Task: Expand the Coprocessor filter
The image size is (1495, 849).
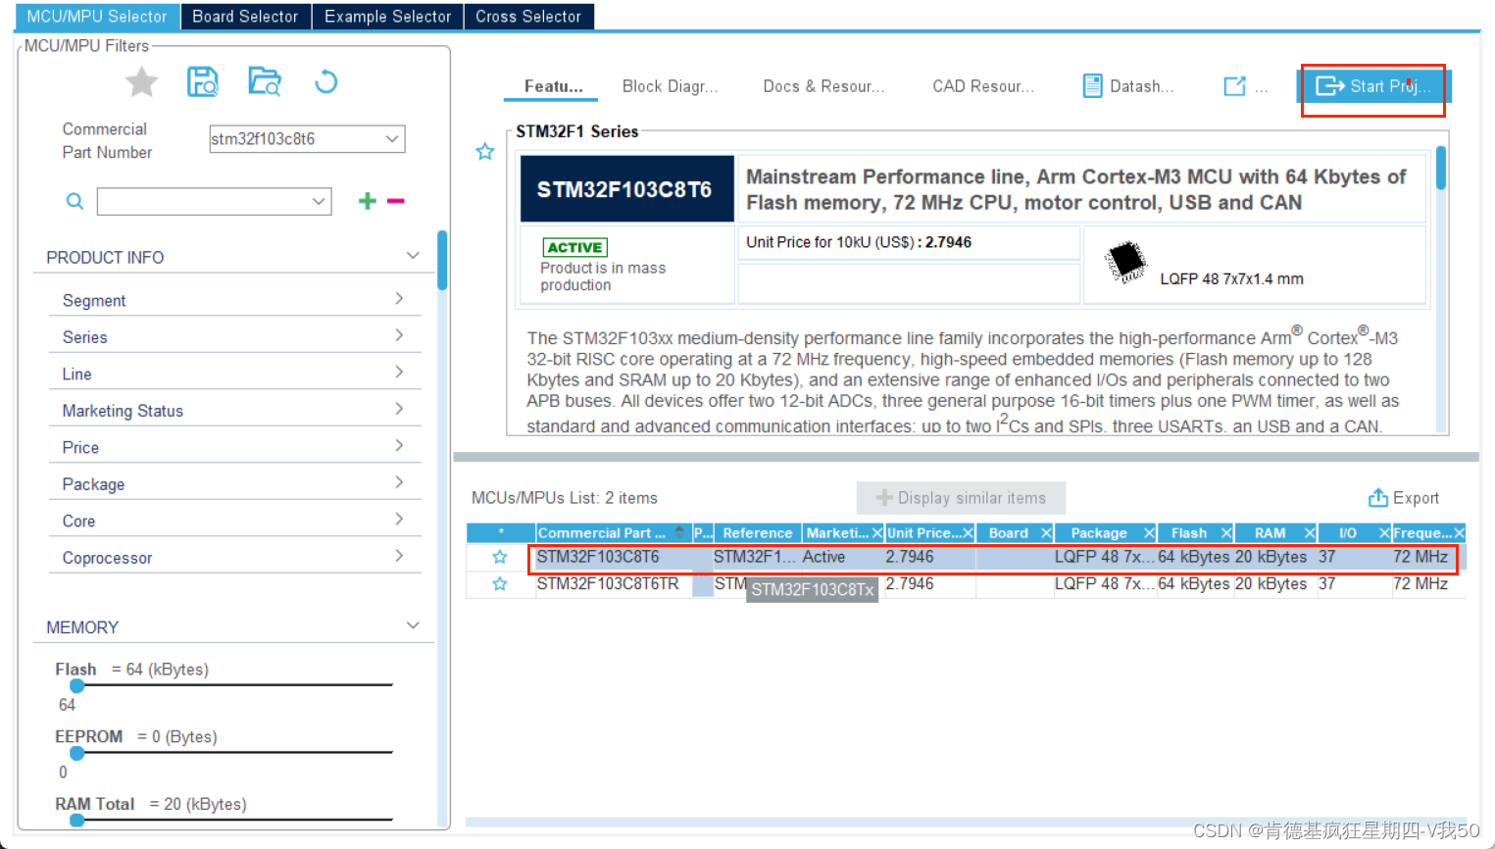Action: (x=399, y=556)
